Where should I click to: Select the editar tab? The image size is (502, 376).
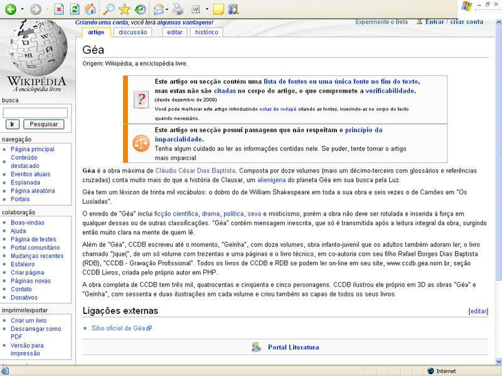coord(175,32)
